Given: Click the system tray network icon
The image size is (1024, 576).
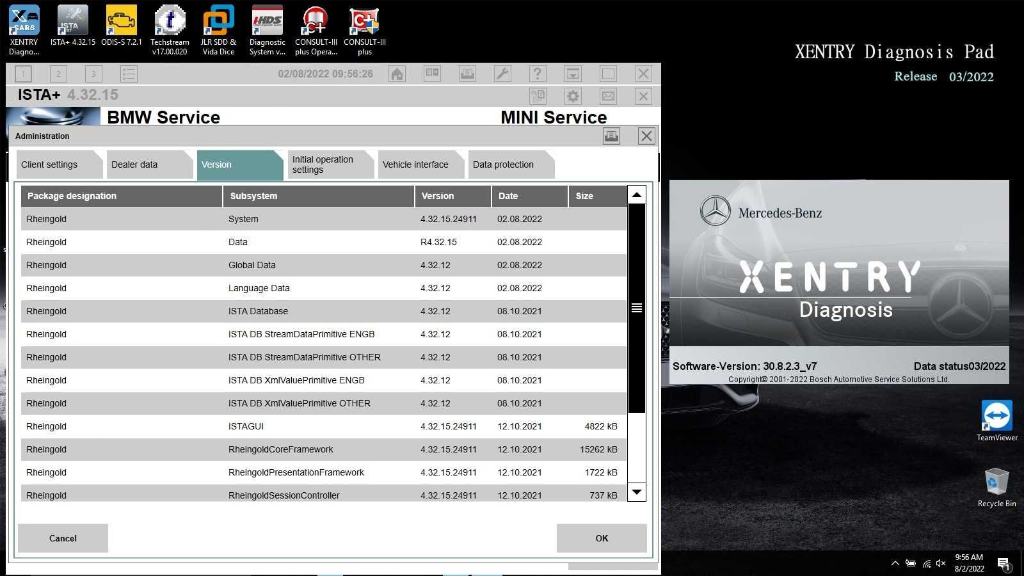Looking at the screenshot, I should (x=926, y=563).
